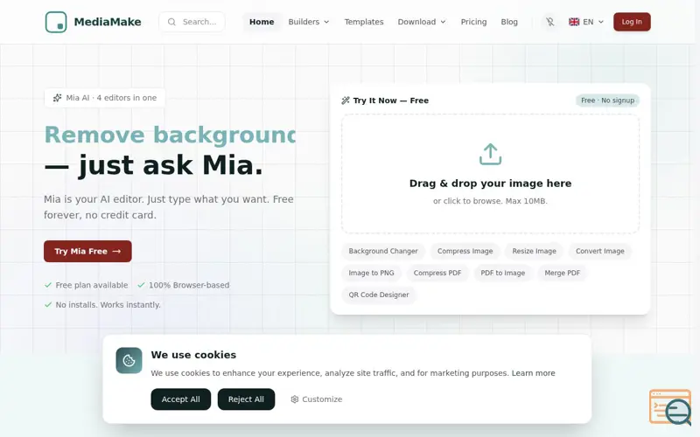Click the Free plan available text
The image size is (700, 437).
(92, 285)
